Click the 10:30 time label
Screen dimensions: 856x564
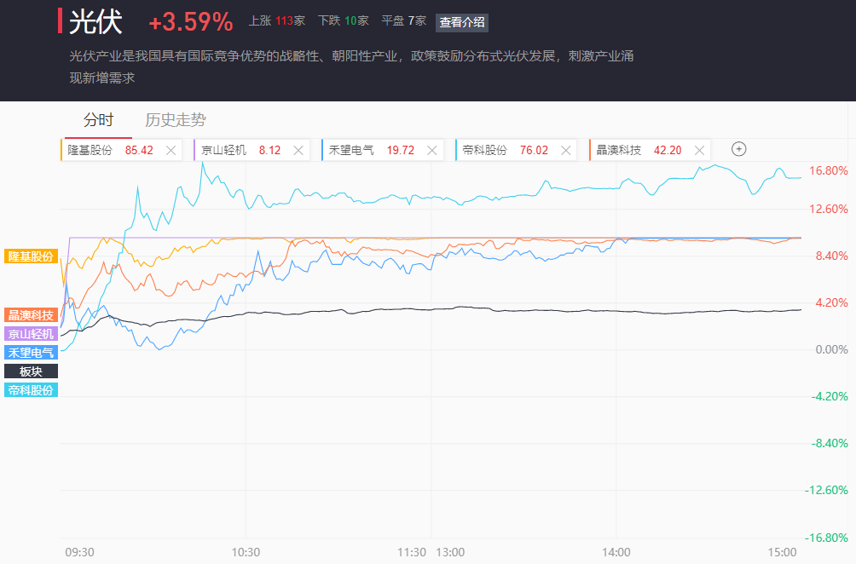[246, 553]
